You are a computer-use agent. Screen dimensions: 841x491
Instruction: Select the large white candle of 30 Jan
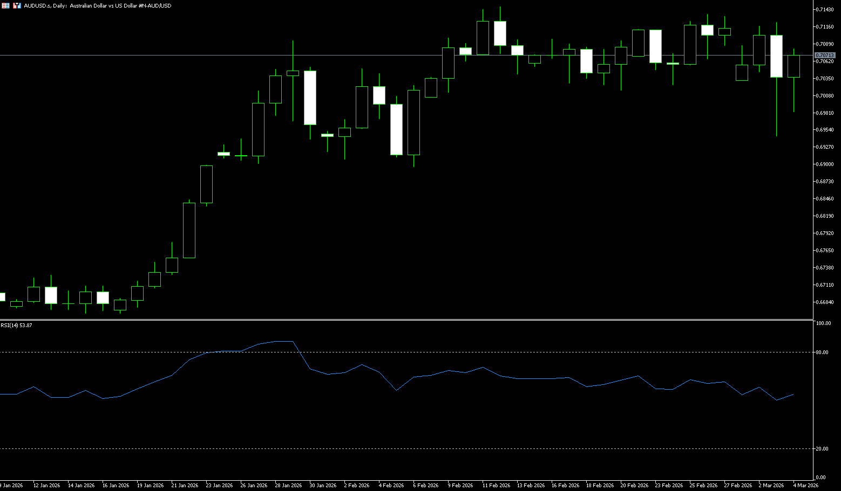[x=310, y=98]
